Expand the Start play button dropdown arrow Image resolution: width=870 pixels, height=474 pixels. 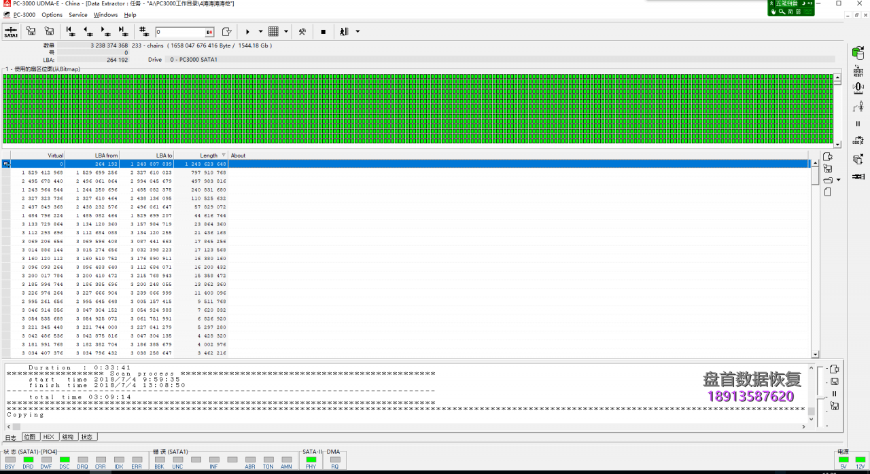pyautogui.click(x=260, y=32)
